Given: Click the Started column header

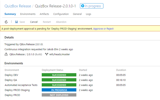Looking at the screenshot, I should pyautogui.click(x=83, y=70).
